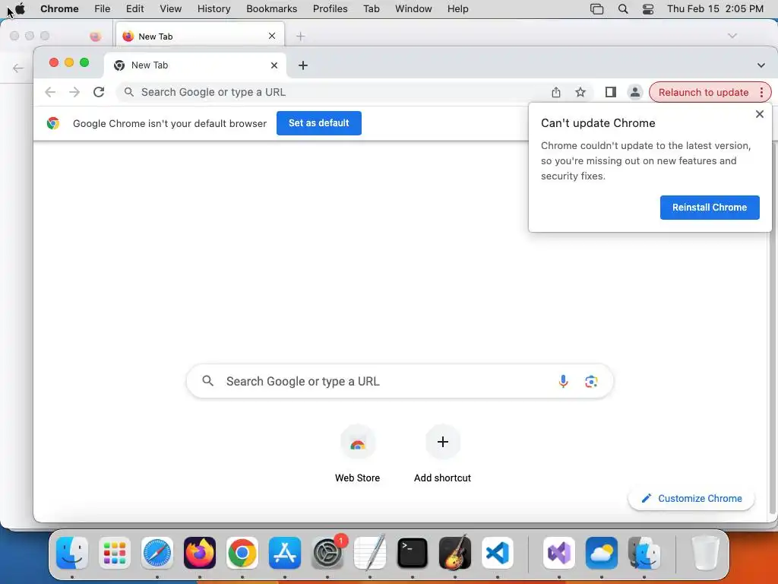The width and height of the screenshot is (778, 584).
Task: Open Terminal from the Dock
Action: pos(413,553)
